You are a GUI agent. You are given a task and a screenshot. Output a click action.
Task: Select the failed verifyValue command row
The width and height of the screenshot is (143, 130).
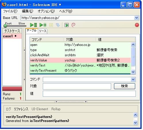(x=80, y=60)
